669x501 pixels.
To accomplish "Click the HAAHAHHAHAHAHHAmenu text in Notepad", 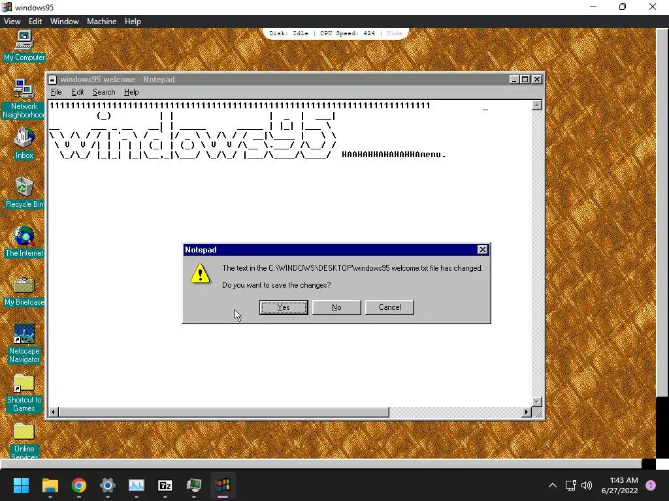I will [393, 155].
